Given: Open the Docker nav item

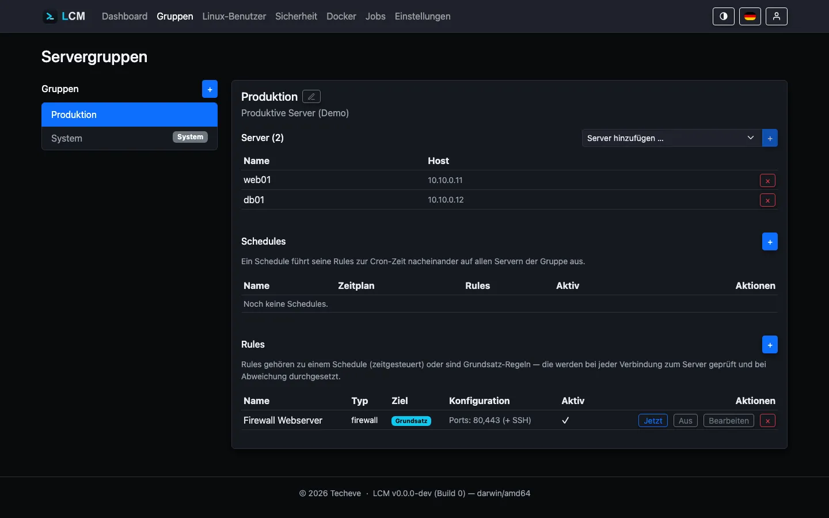Looking at the screenshot, I should pyautogui.click(x=341, y=16).
